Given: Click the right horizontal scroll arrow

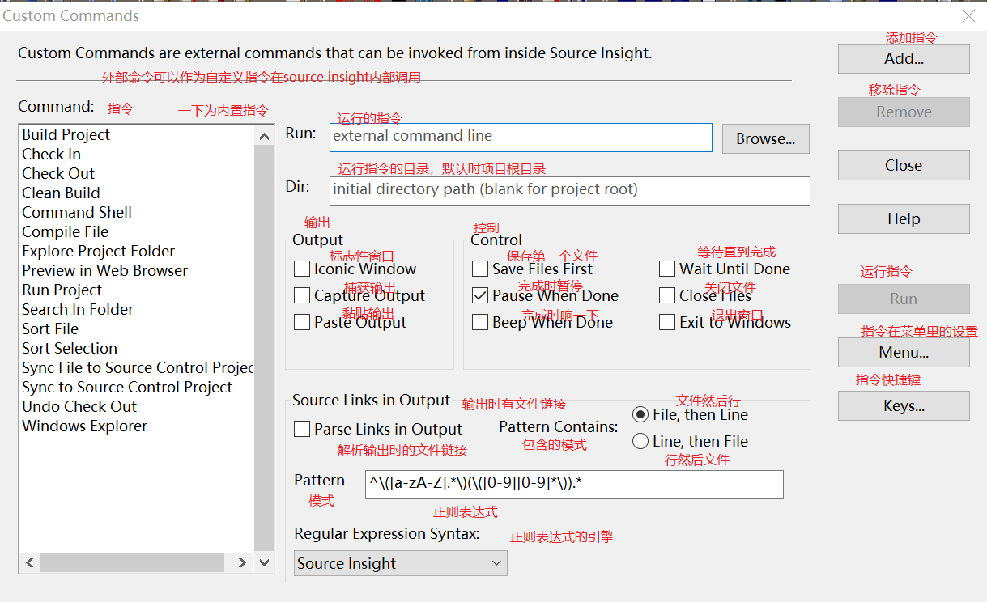Looking at the screenshot, I should (241, 562).
